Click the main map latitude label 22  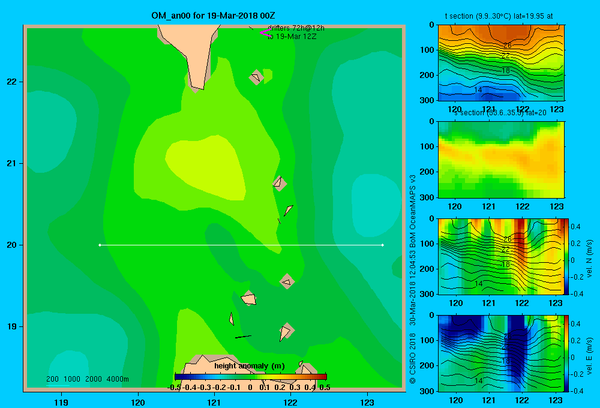(x=12, y=82)
